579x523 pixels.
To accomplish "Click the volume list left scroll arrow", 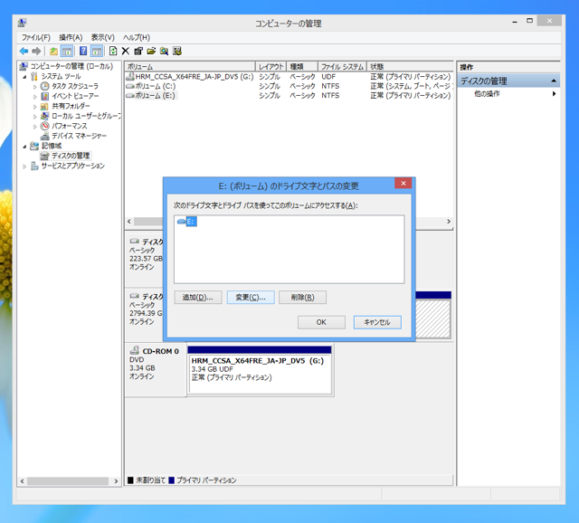I will pyautogui.click(x=129, y=222).
